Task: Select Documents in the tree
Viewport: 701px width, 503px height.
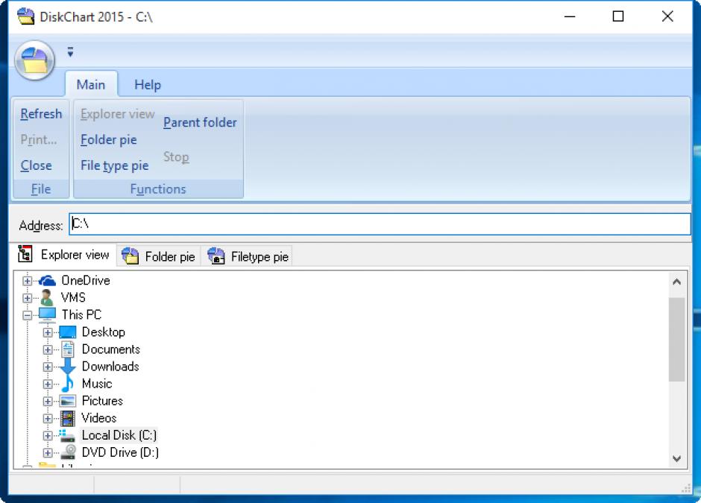Action: (x=111, y=349)
